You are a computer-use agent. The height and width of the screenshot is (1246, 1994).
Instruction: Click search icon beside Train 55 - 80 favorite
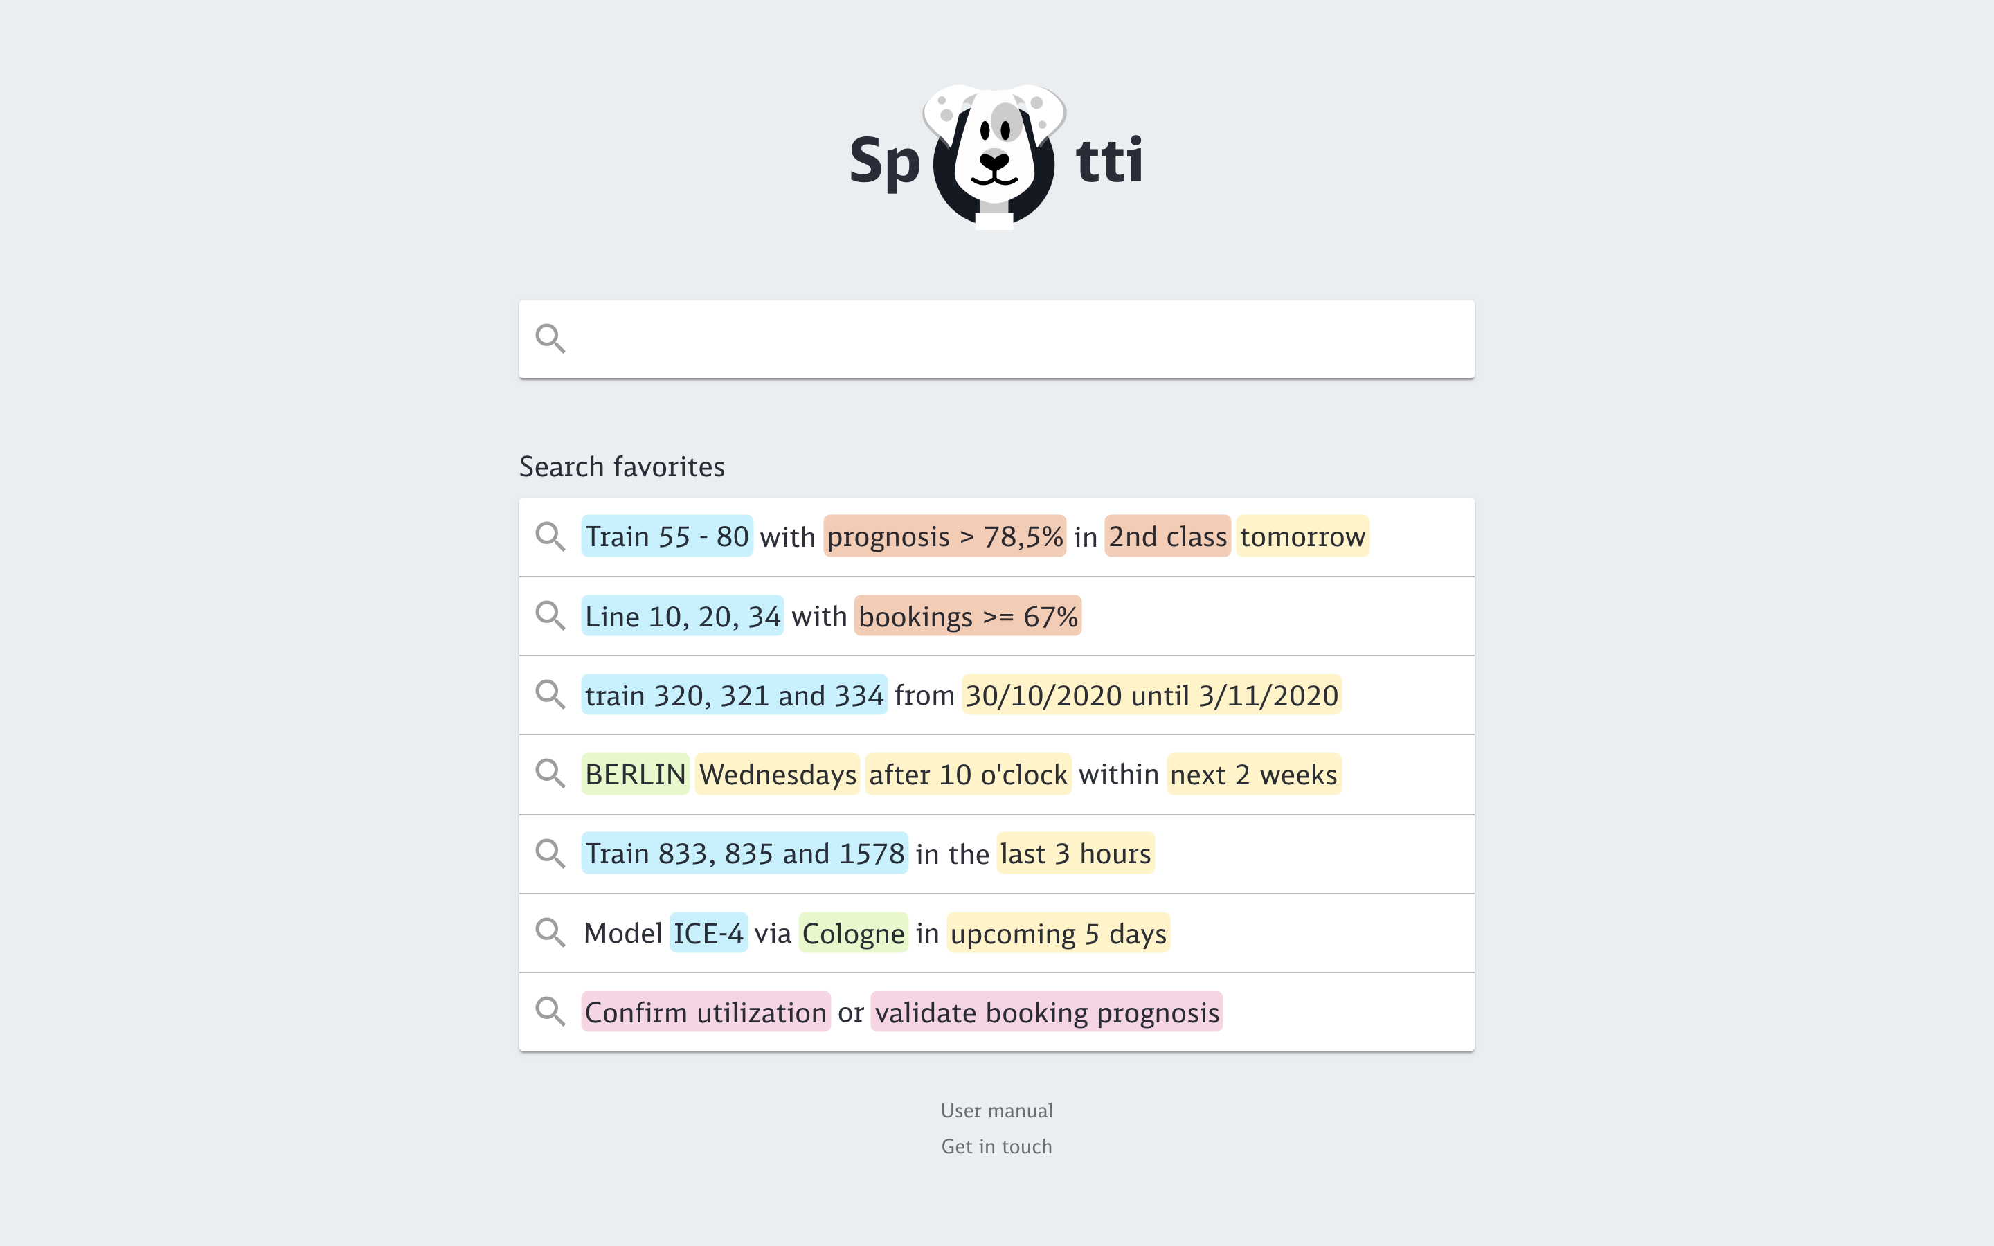tap(550, 536)
